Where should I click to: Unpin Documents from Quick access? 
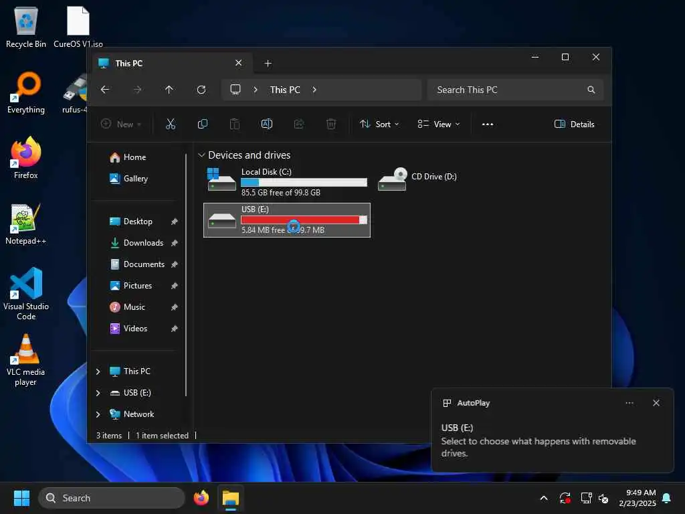click(x=175, y=264)
